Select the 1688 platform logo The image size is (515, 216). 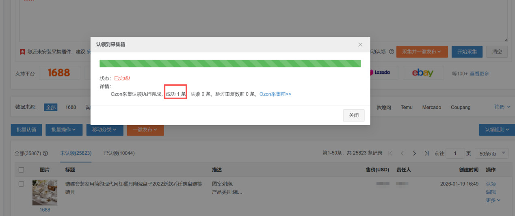(x=59, y=73)
